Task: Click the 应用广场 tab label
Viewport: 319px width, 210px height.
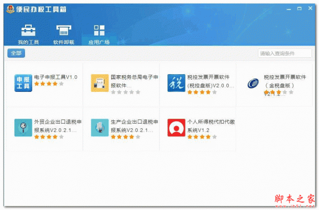Action: pyautogui.click(x=99, y=42)
